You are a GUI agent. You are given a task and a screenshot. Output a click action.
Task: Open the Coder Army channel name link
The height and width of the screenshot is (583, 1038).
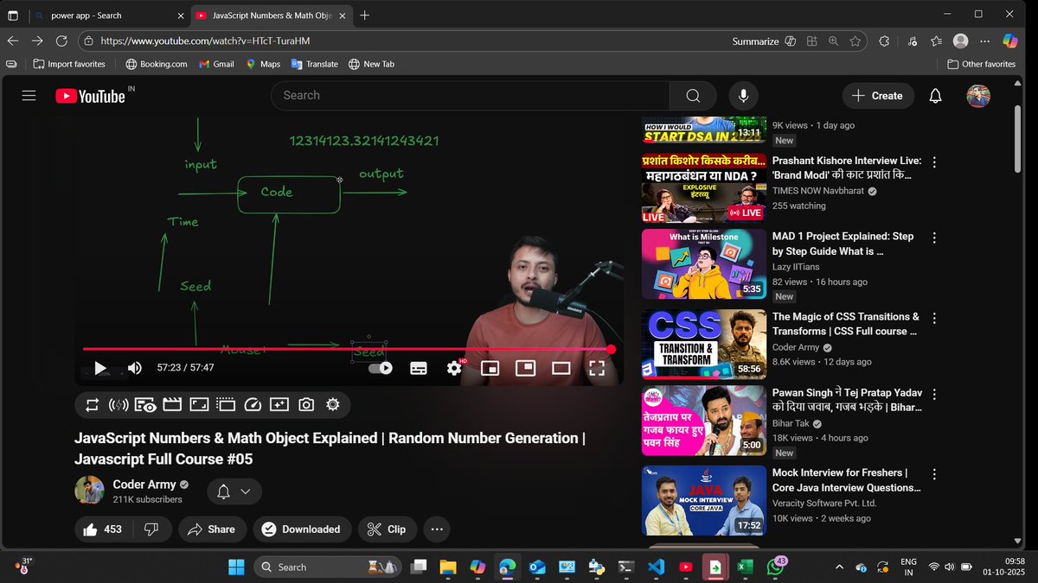tap(144, 485)
